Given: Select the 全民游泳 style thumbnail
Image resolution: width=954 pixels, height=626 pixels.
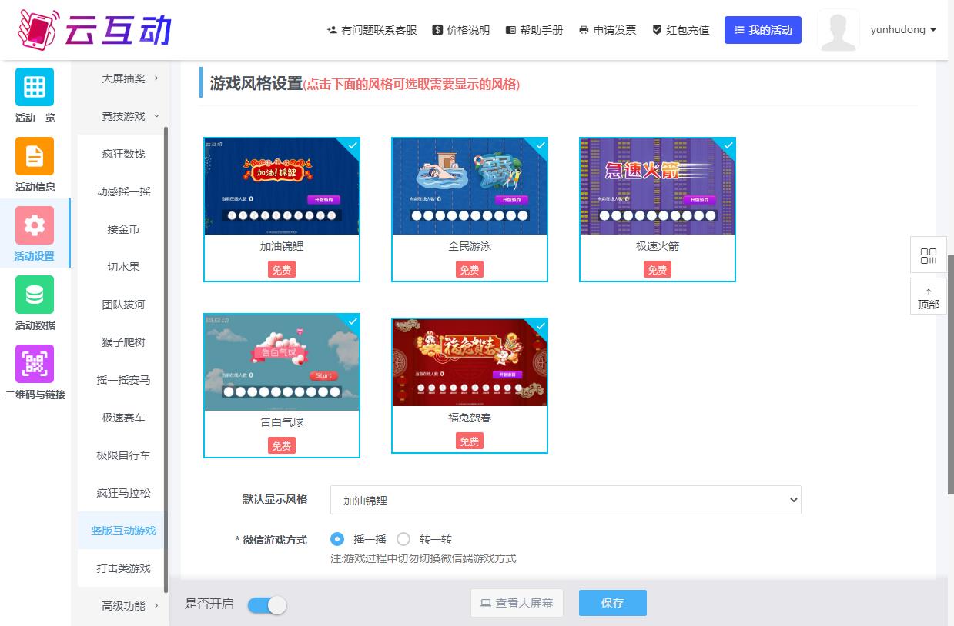Looking at the screenshot, I should coord(470,187).
